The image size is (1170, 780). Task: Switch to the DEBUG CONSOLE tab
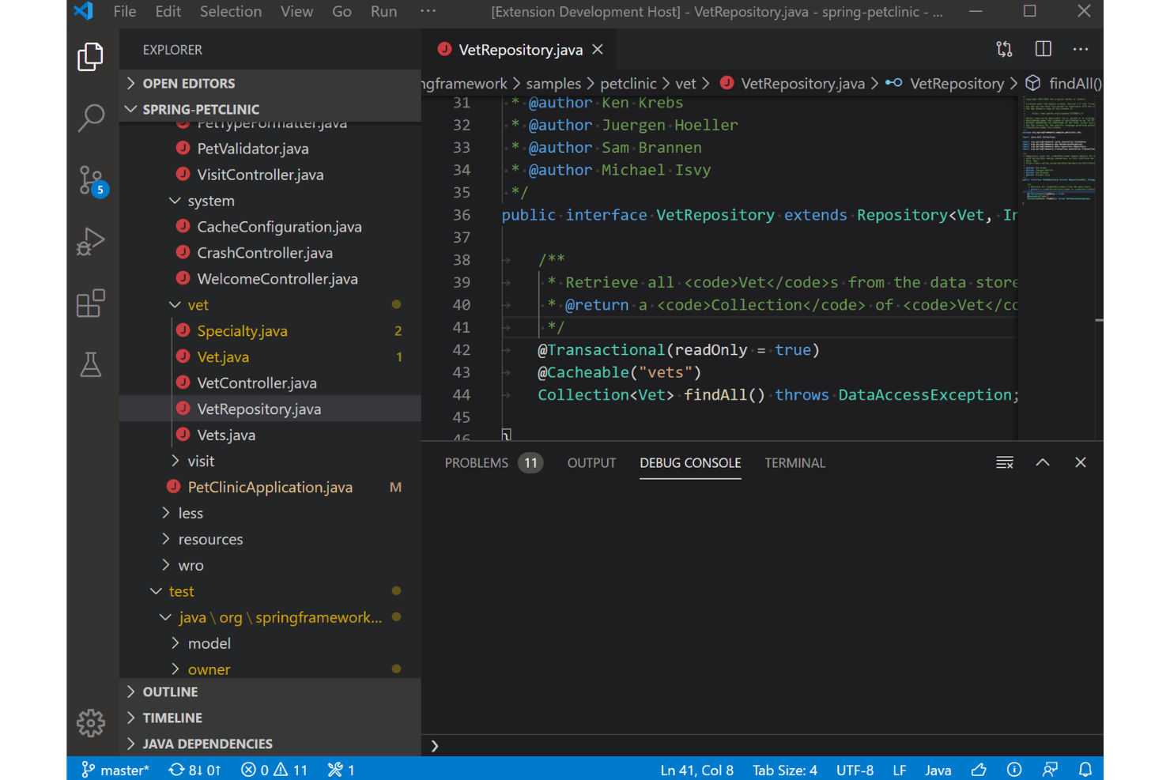(x=690, y=463)
